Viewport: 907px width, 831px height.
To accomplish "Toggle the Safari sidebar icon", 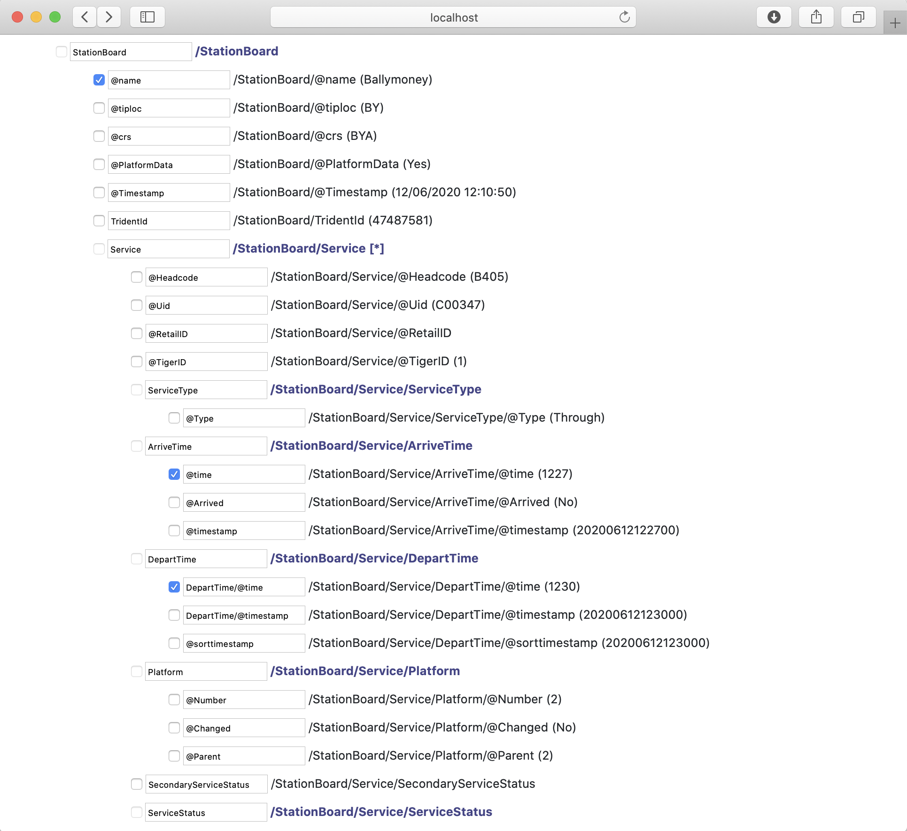I will (x=147, y=17).
